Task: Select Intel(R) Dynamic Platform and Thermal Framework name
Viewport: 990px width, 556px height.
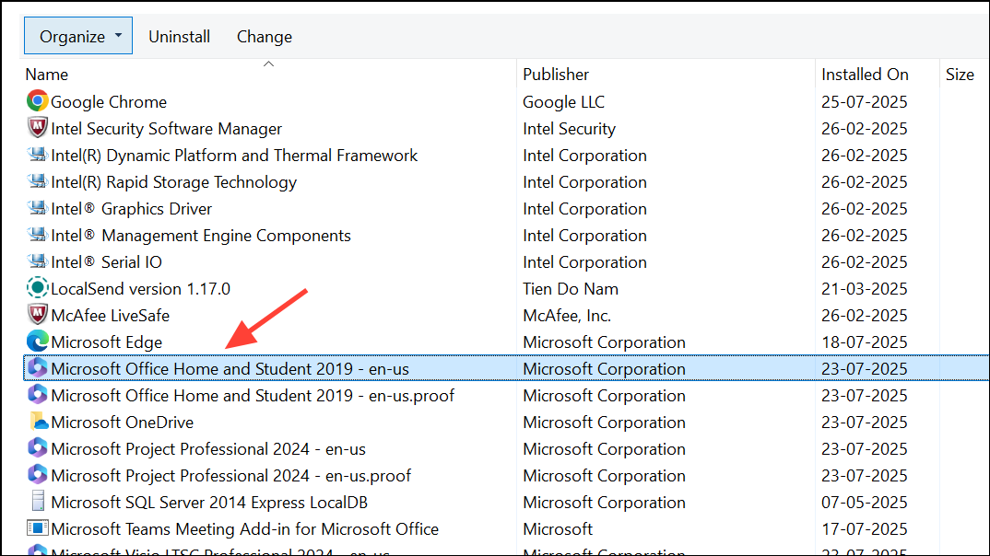Action: (x=234, y=155)
